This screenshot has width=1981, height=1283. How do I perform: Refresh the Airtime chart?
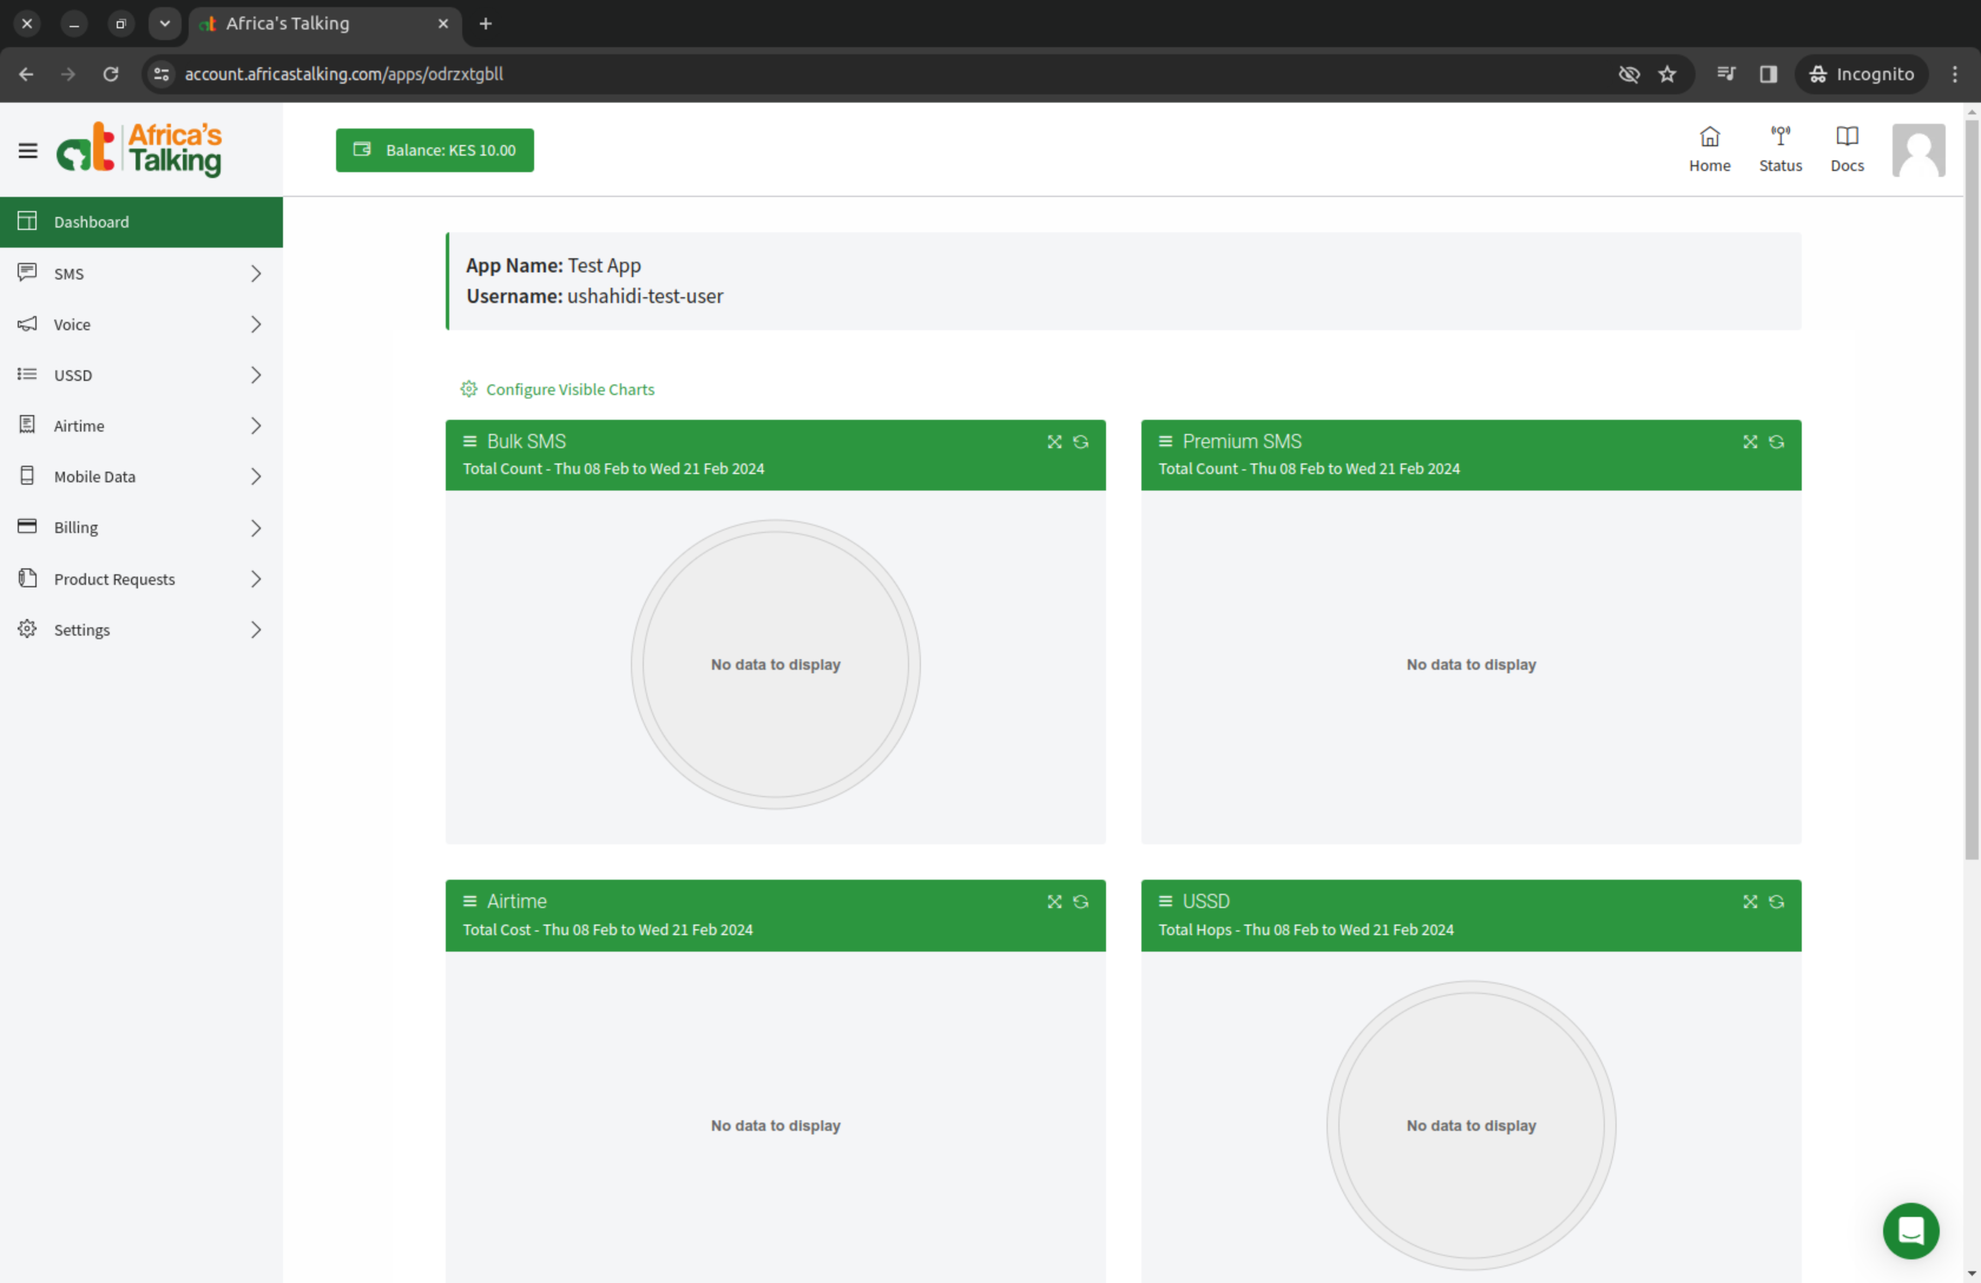point(1080,902)
